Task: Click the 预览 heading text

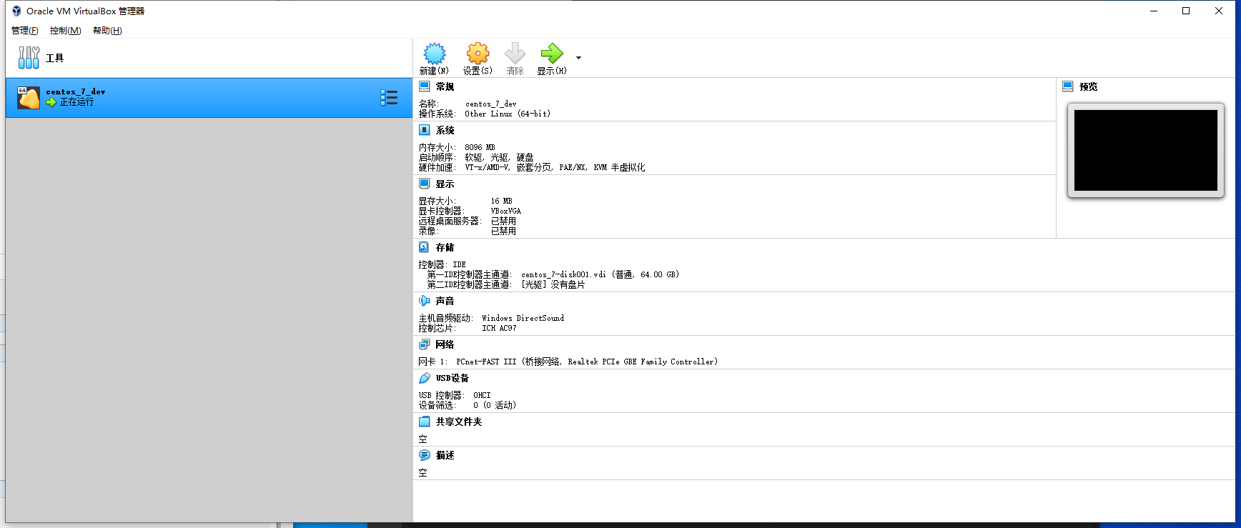Action: coord(1088,86)
